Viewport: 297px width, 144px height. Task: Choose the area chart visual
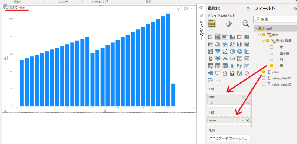(x=218, y=44)
